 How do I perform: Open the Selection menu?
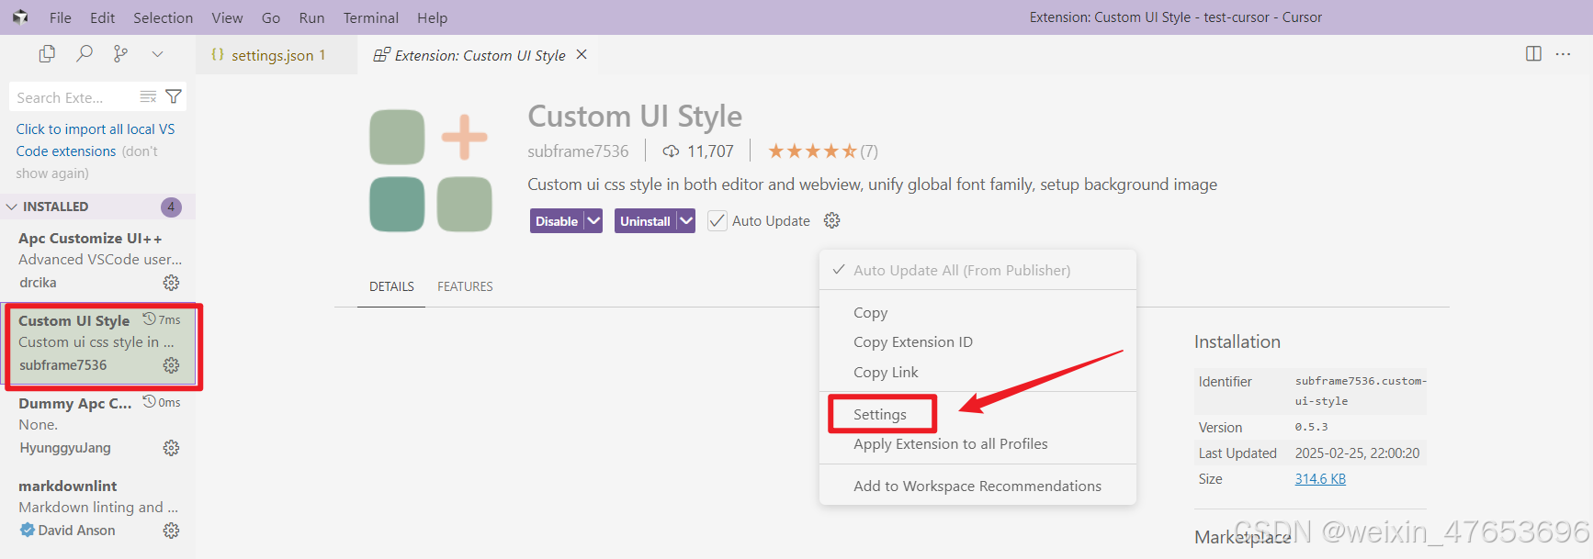coord(163,17)
